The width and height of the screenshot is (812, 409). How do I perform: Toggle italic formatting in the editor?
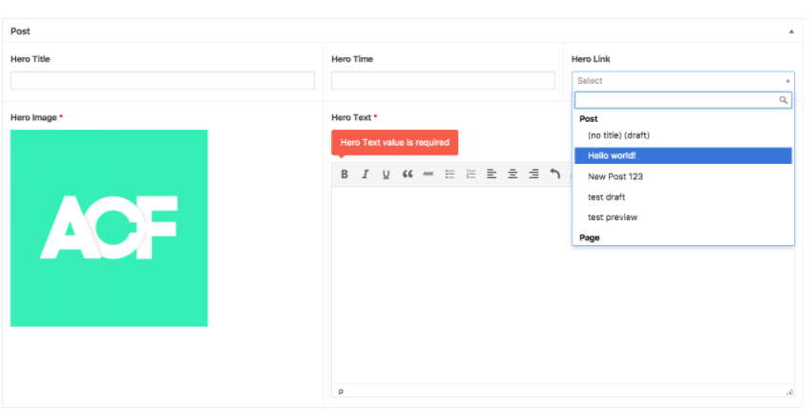pos(365,174)
